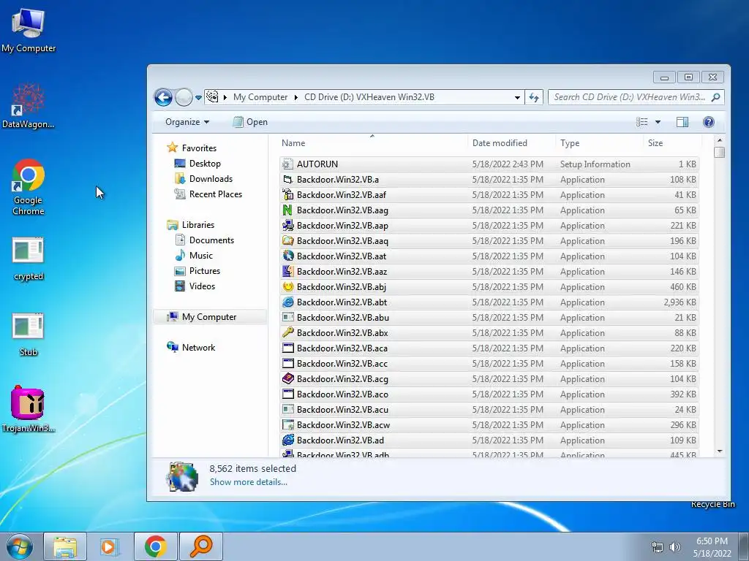Click the Google Chrome desktop shortcut
This screenshot has width=749, height=561.
click(29, 187)
